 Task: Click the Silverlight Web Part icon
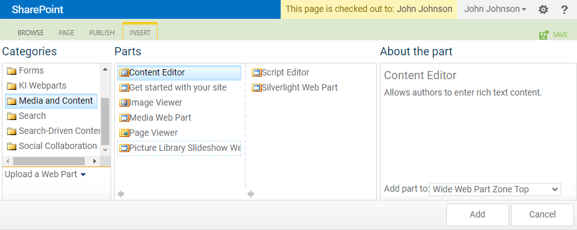click(x=257, y=88)
